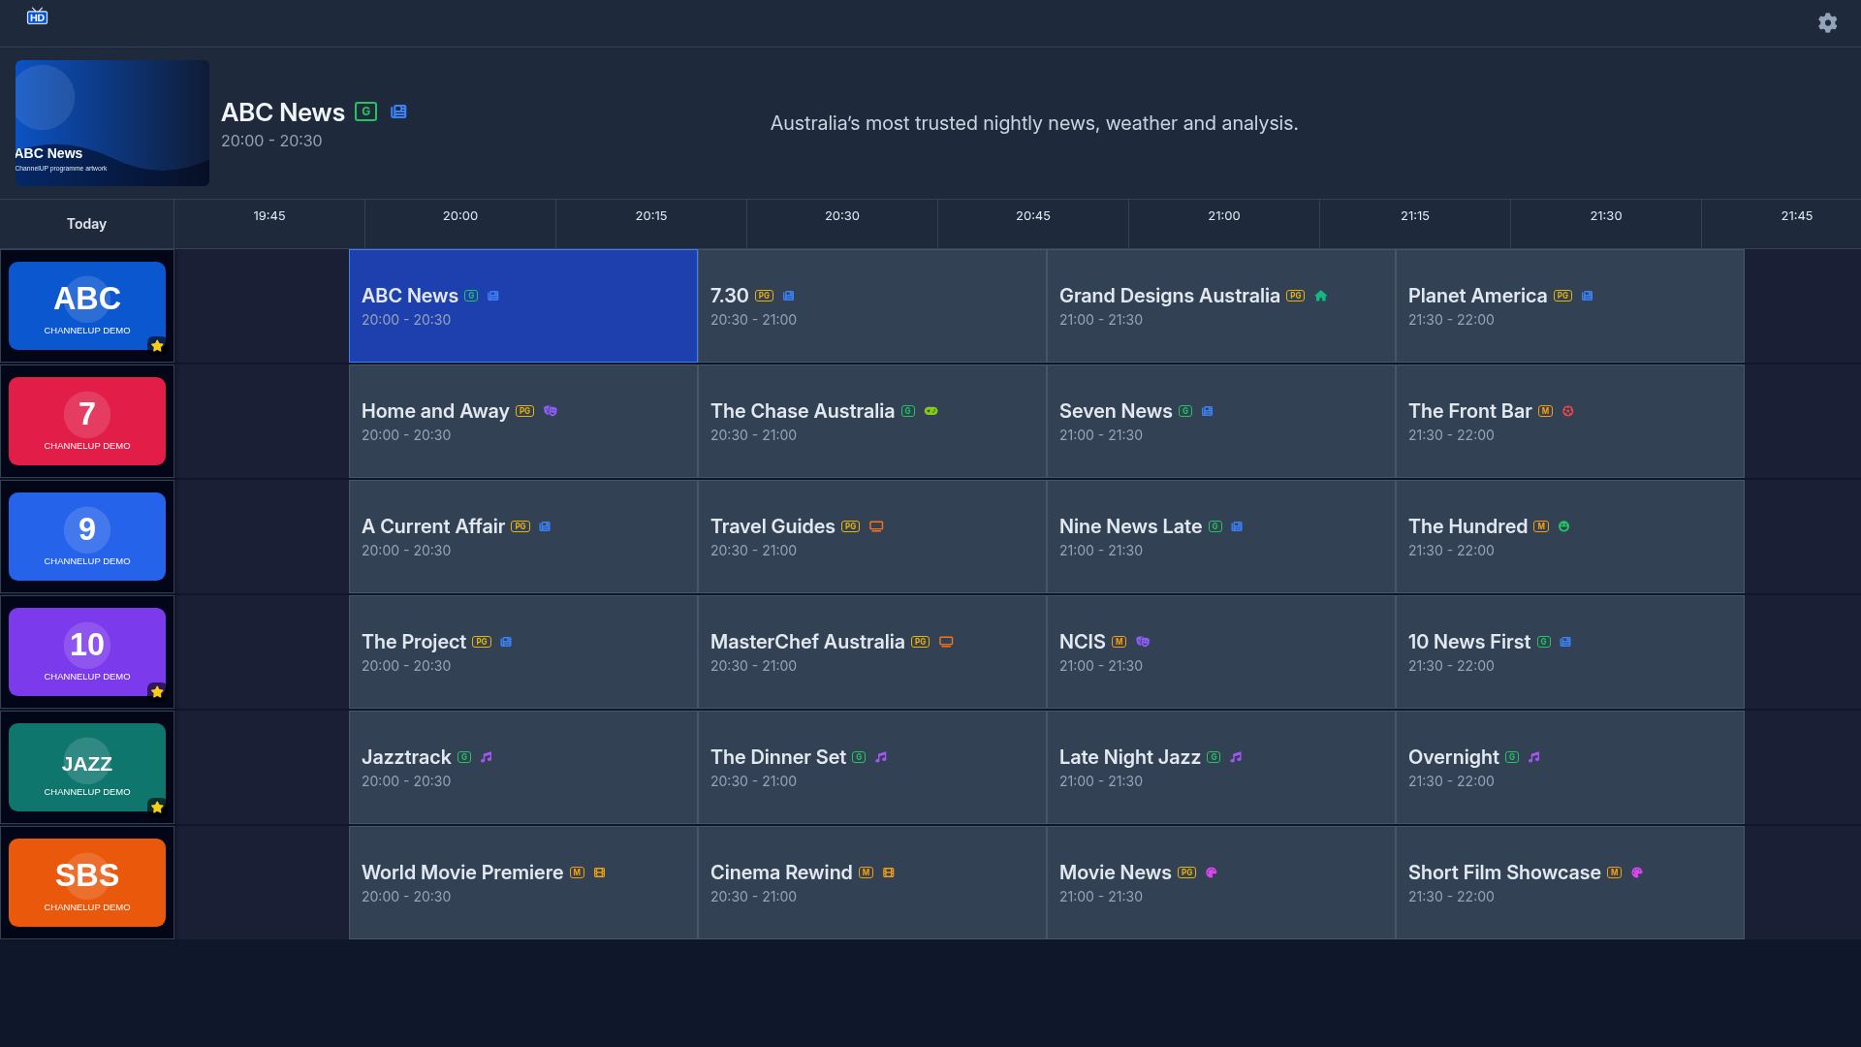Click the comedy face icon beside The Hundred

(x=1563, y=526)
